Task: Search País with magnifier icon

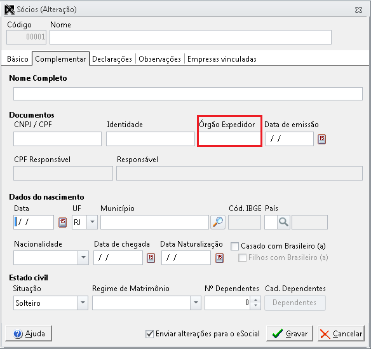Action: 283,222
